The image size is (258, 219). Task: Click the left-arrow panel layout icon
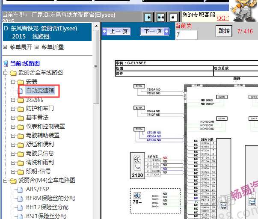pos(173,17)
